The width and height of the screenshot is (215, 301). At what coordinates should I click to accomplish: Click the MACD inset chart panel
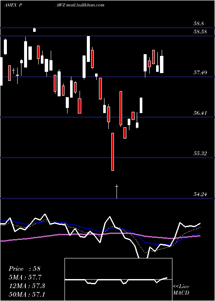click(118, 279)
